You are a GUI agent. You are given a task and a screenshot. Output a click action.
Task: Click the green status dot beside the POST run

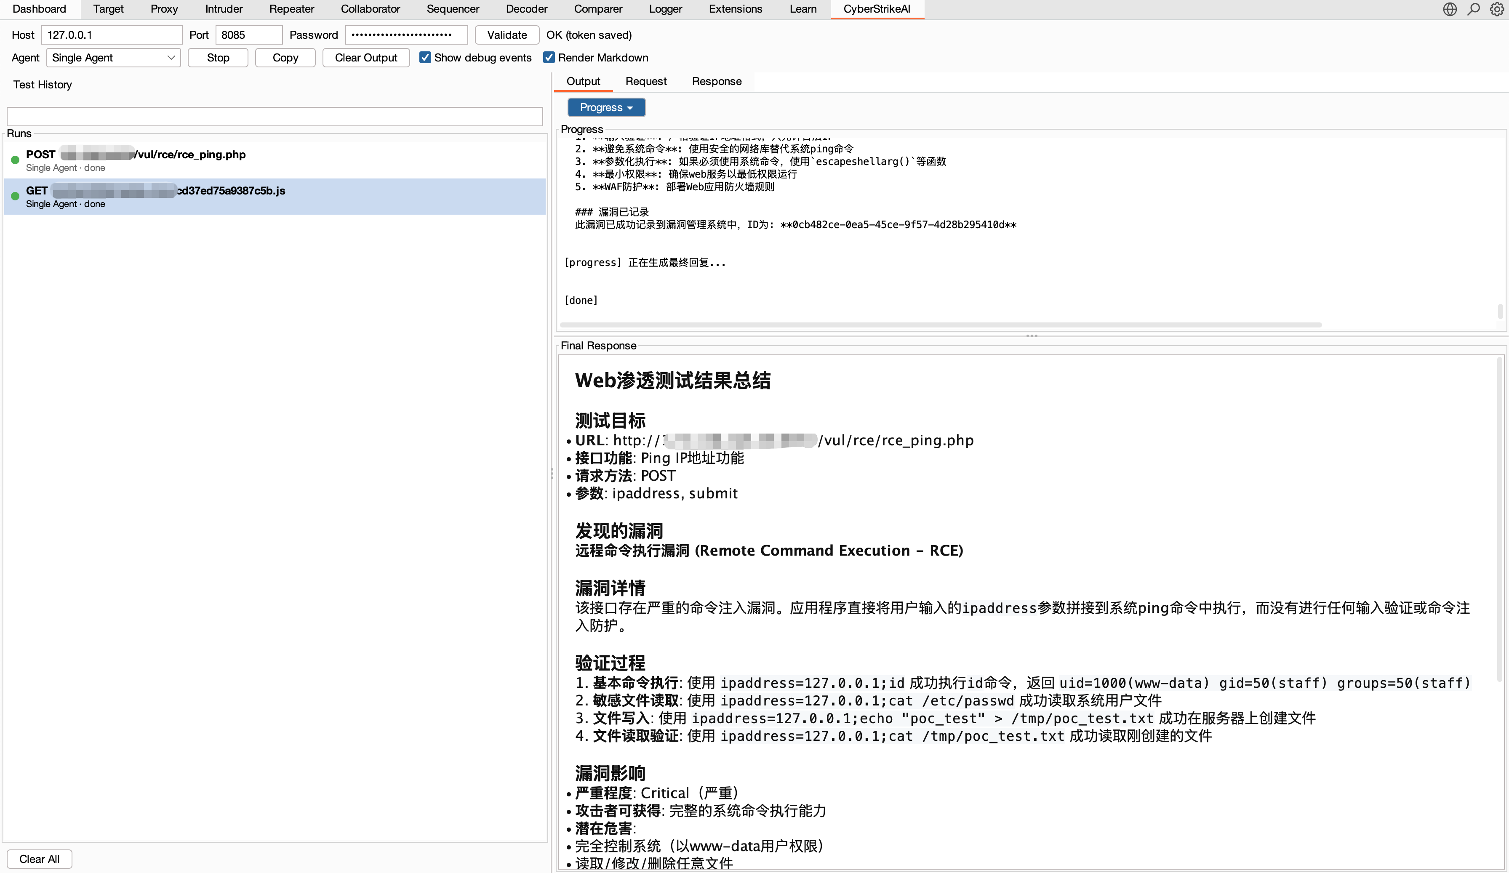click(x=14, y=159)
